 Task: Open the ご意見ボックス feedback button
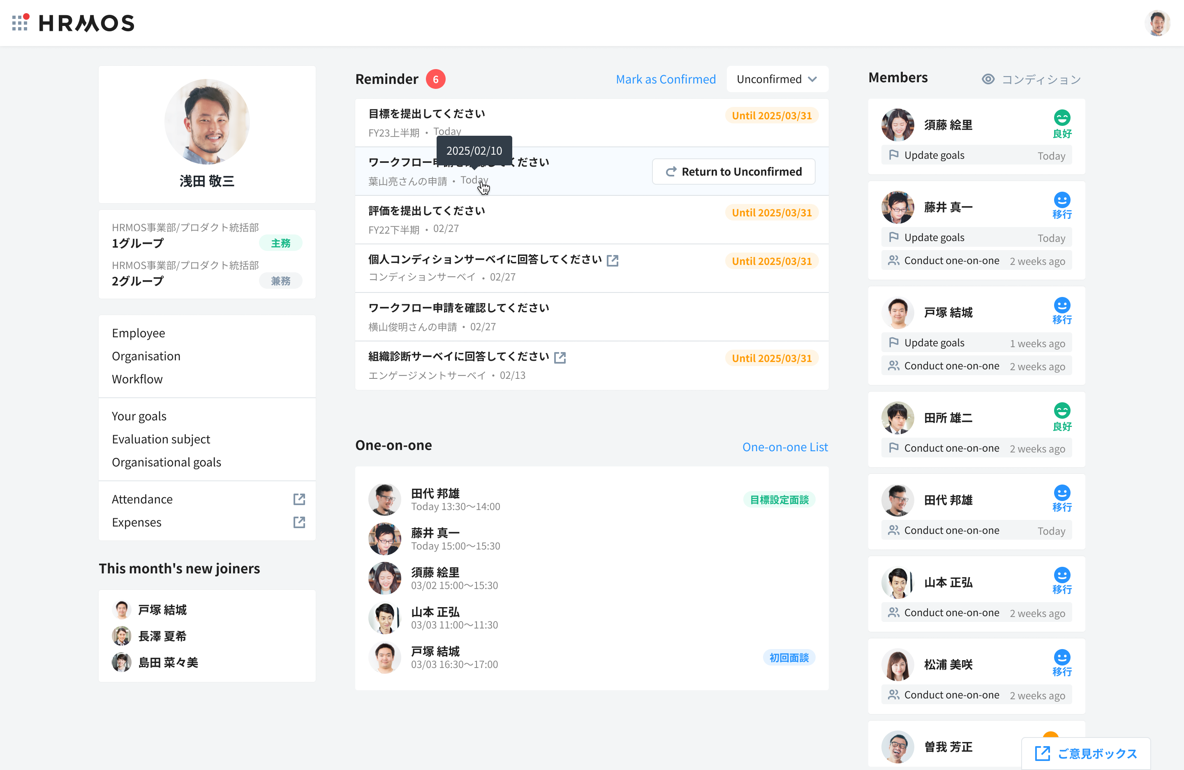(1086, 754)
